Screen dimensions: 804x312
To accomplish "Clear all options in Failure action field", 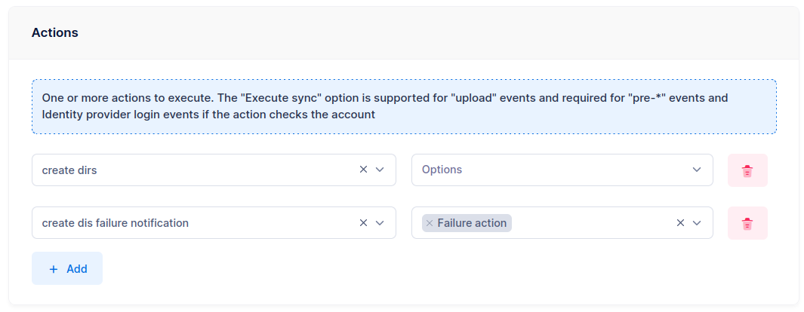I will [680, 223].
